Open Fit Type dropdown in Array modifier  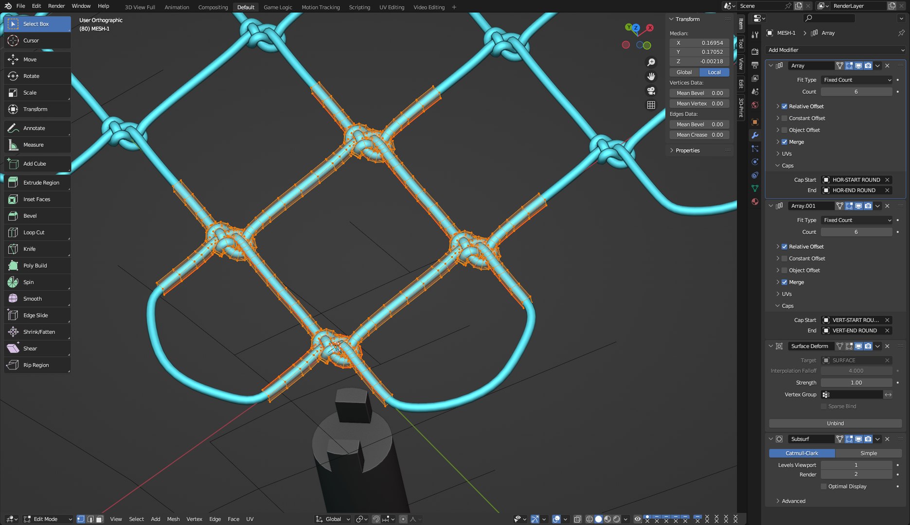pos(856,80)
